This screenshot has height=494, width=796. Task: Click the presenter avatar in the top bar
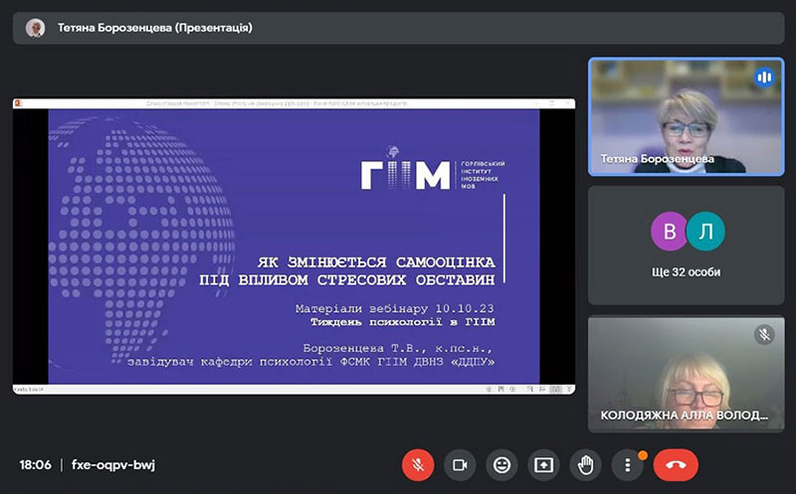(35, 28)
